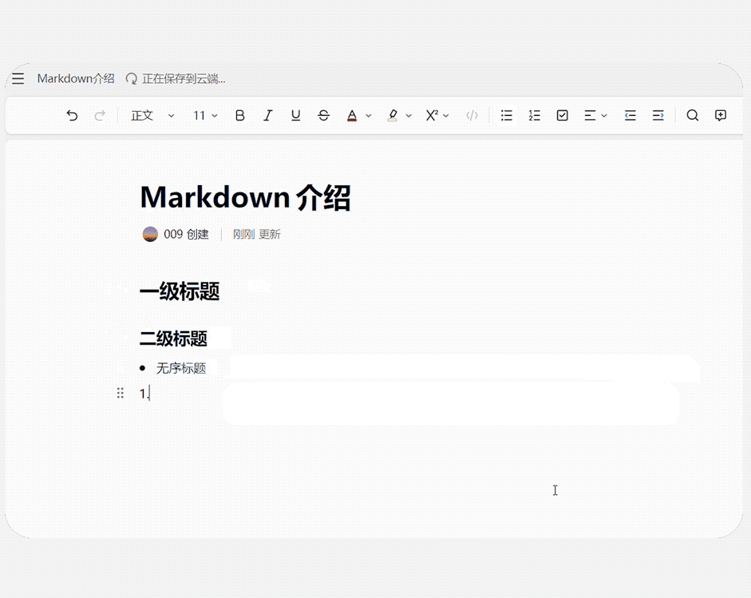Add a comment to the document
Image resolution: width=751 pixels, height=598 pixels.
pos(721,115)
